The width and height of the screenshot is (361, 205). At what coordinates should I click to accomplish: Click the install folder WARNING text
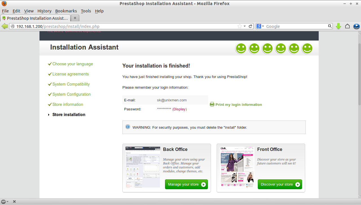[190, 127]
